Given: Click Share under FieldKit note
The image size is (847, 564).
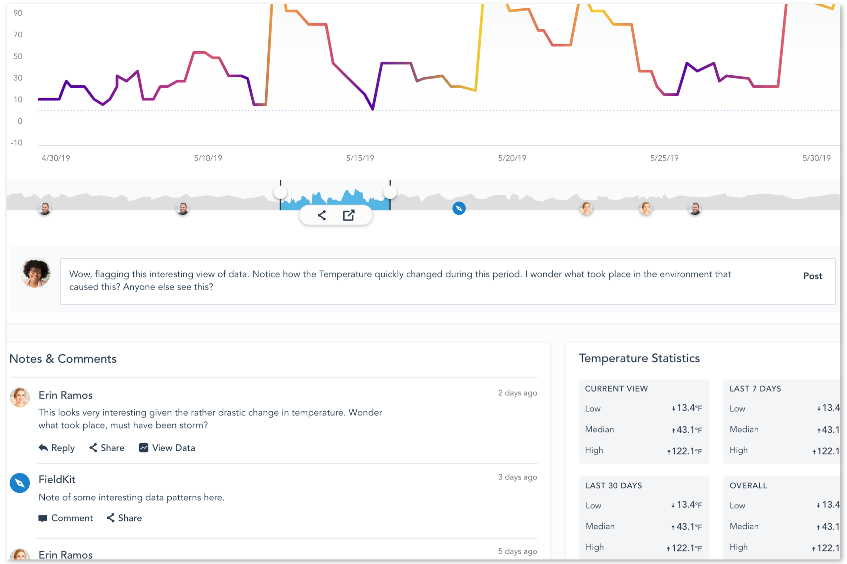Looking at the screenshot, I should [124, 518].
